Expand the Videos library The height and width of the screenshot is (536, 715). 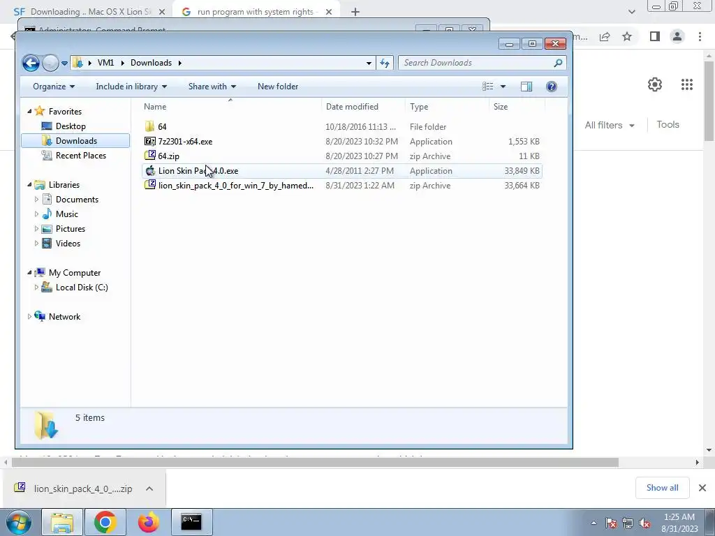36,244
